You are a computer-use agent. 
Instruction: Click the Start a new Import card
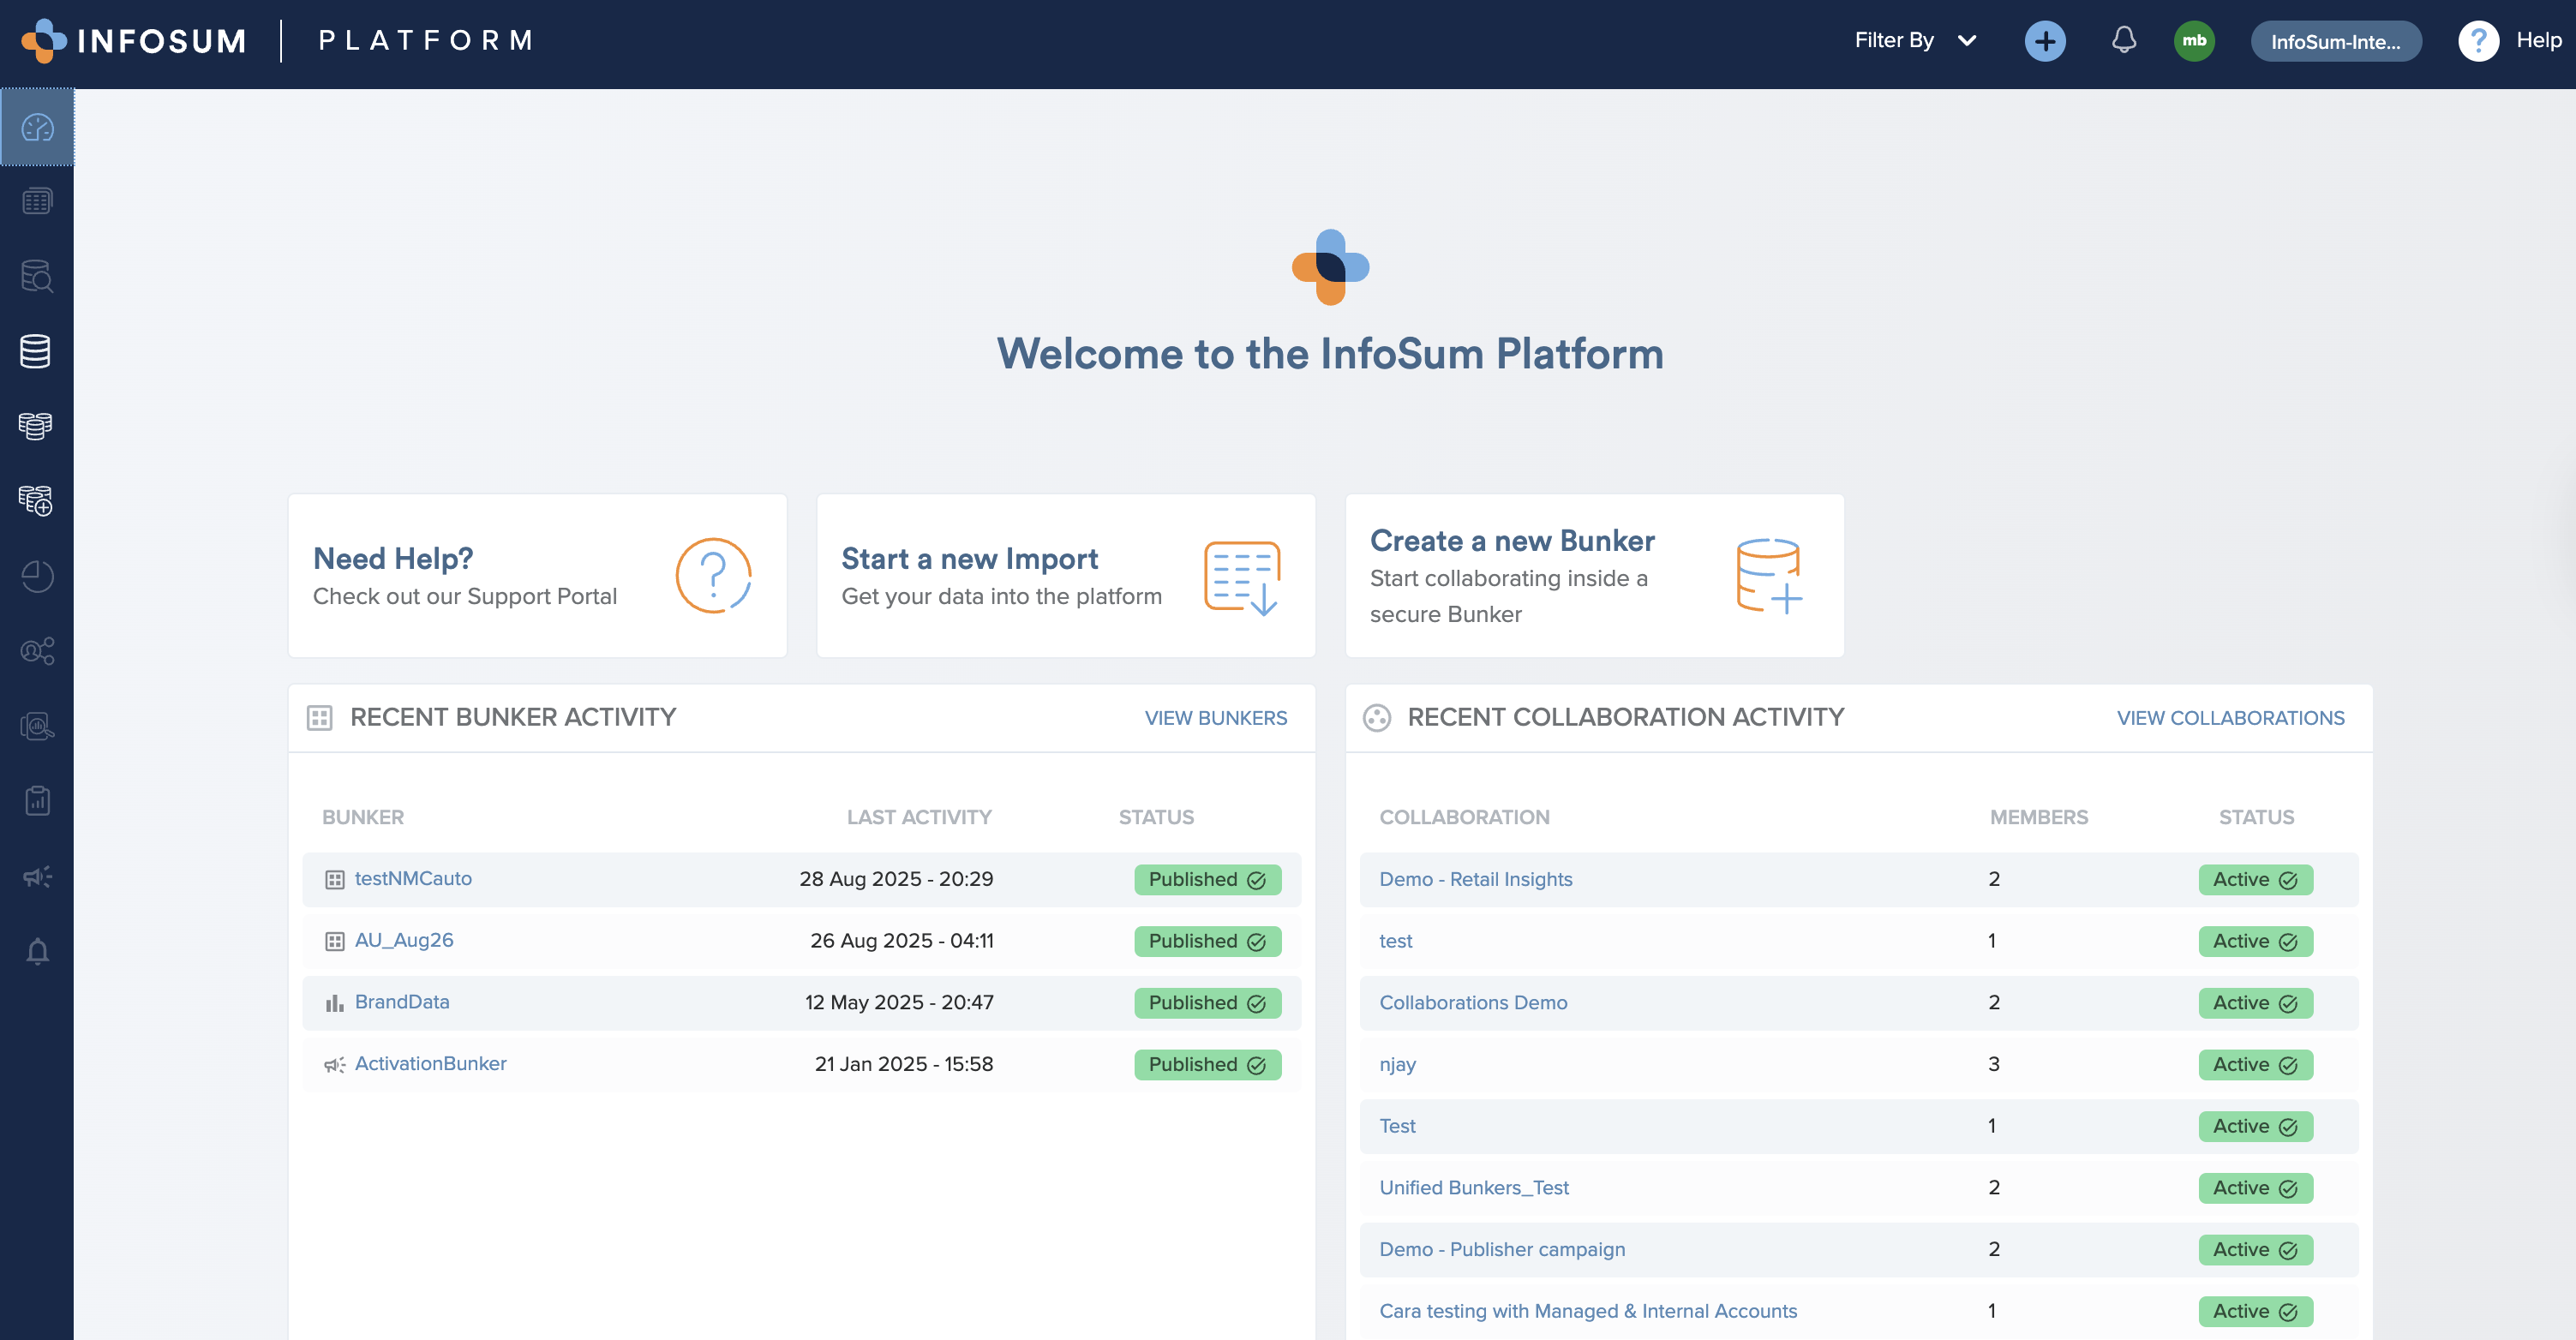coord(1065,576)
